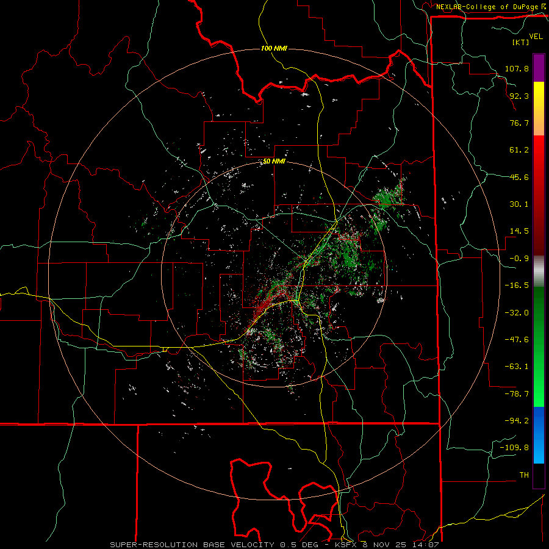Viewport: 549px width, 549px height.
Task: Click the -109.8 velocity scale value
Action: click(x=514, y=448)
